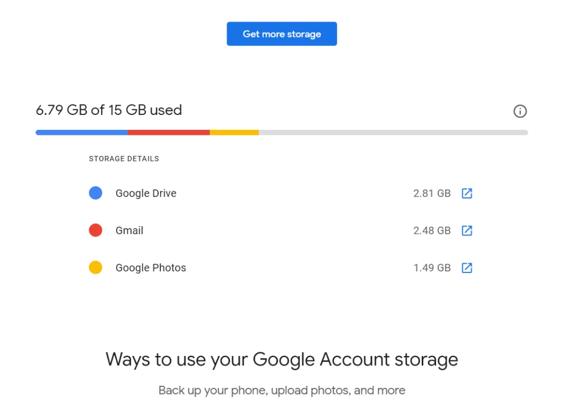
Task: Click yellow segment of storage bar
Action: [234, 133]
